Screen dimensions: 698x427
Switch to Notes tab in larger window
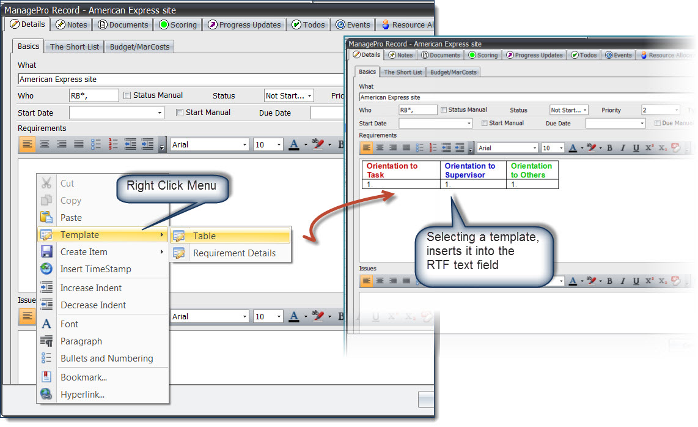72,24
